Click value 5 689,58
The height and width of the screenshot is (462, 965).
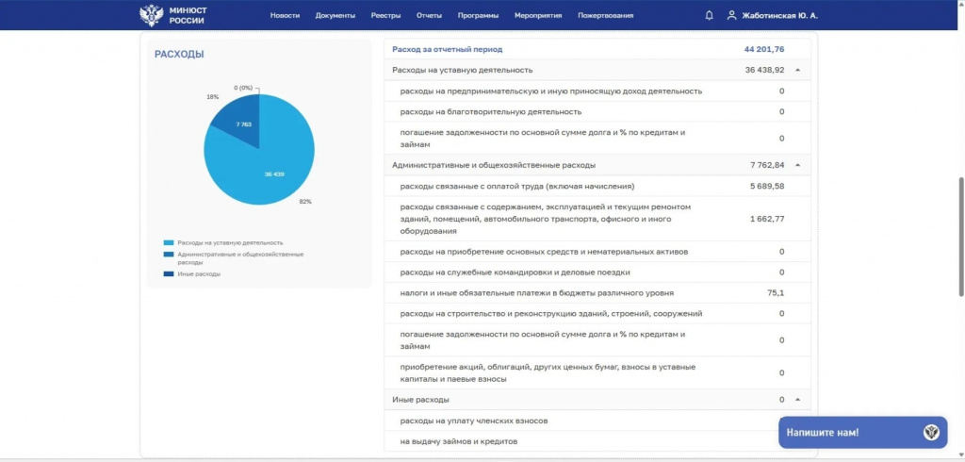point(767,186)
